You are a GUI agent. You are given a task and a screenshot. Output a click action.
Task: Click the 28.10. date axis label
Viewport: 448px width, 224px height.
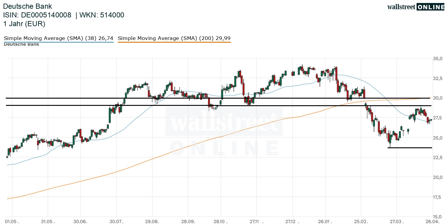(220, 221)
